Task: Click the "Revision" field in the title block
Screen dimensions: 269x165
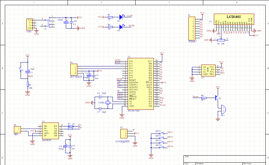Action: (247, 163)
